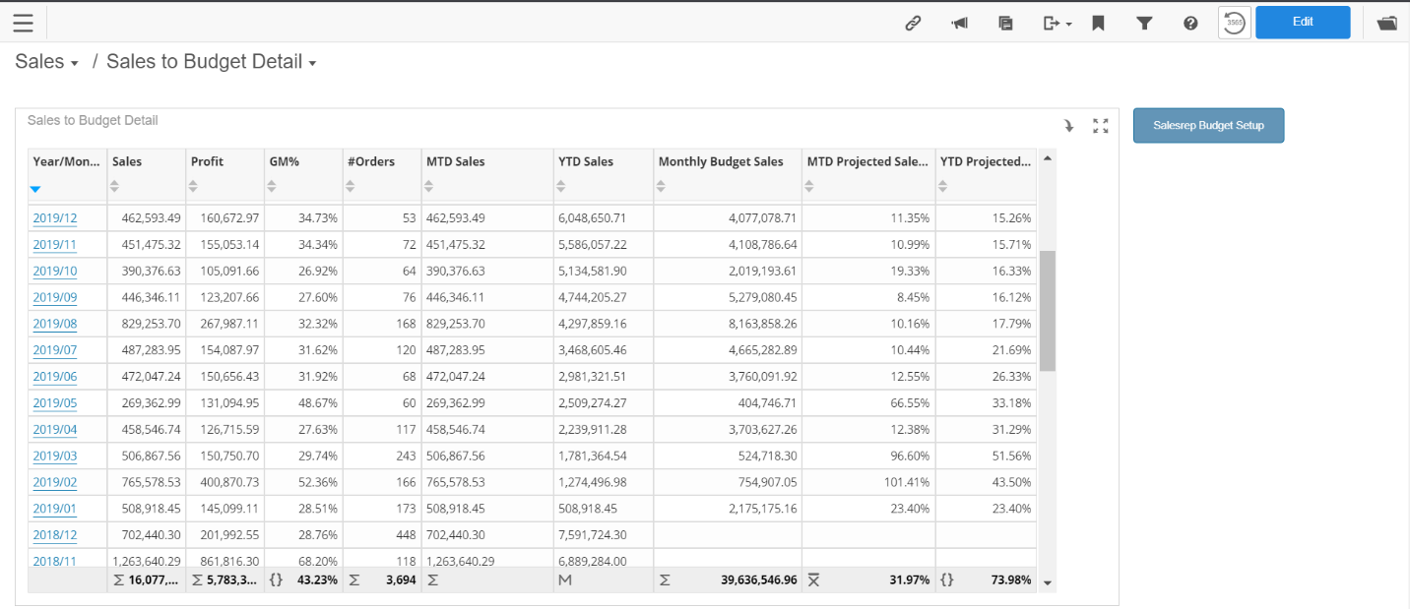1410x609 pixels.
Task: Open the folder icon at top right
Action: (x=1386, y=22)
